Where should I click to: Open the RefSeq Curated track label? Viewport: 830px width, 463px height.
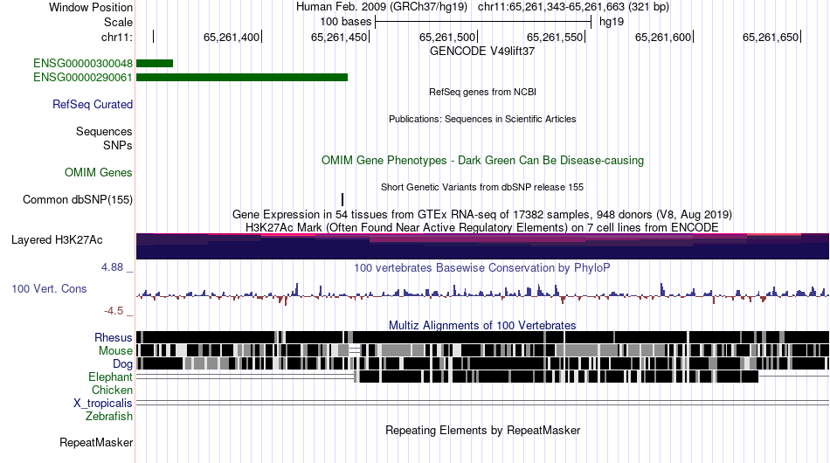tap(93, 104)
